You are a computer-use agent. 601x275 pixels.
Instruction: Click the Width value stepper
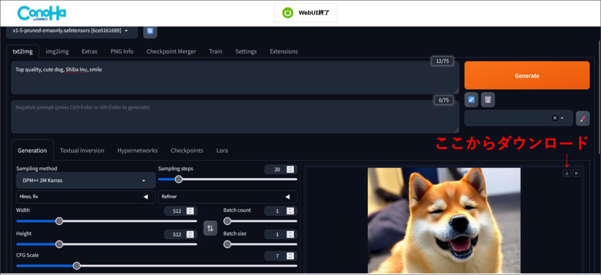point(191,211)
